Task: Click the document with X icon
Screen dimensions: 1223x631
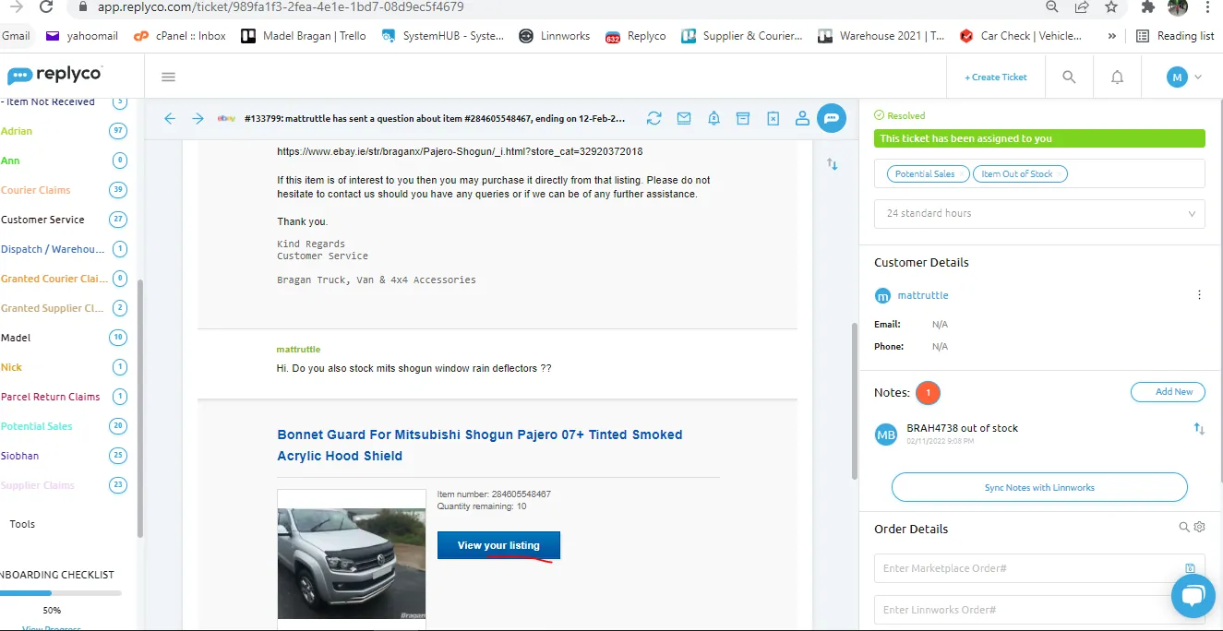Action: [773, 118]
